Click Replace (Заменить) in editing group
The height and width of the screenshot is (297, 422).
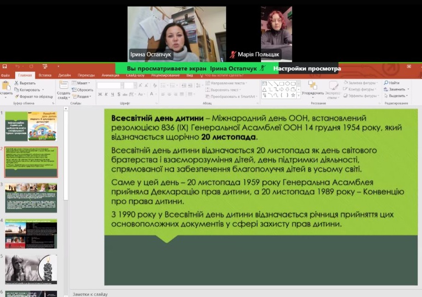[x=396, y=89]
